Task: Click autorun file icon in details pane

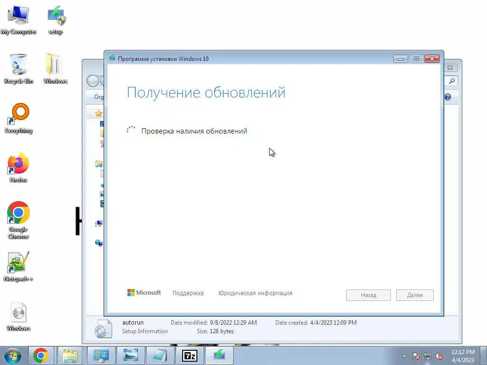Action: coord(103,328)
